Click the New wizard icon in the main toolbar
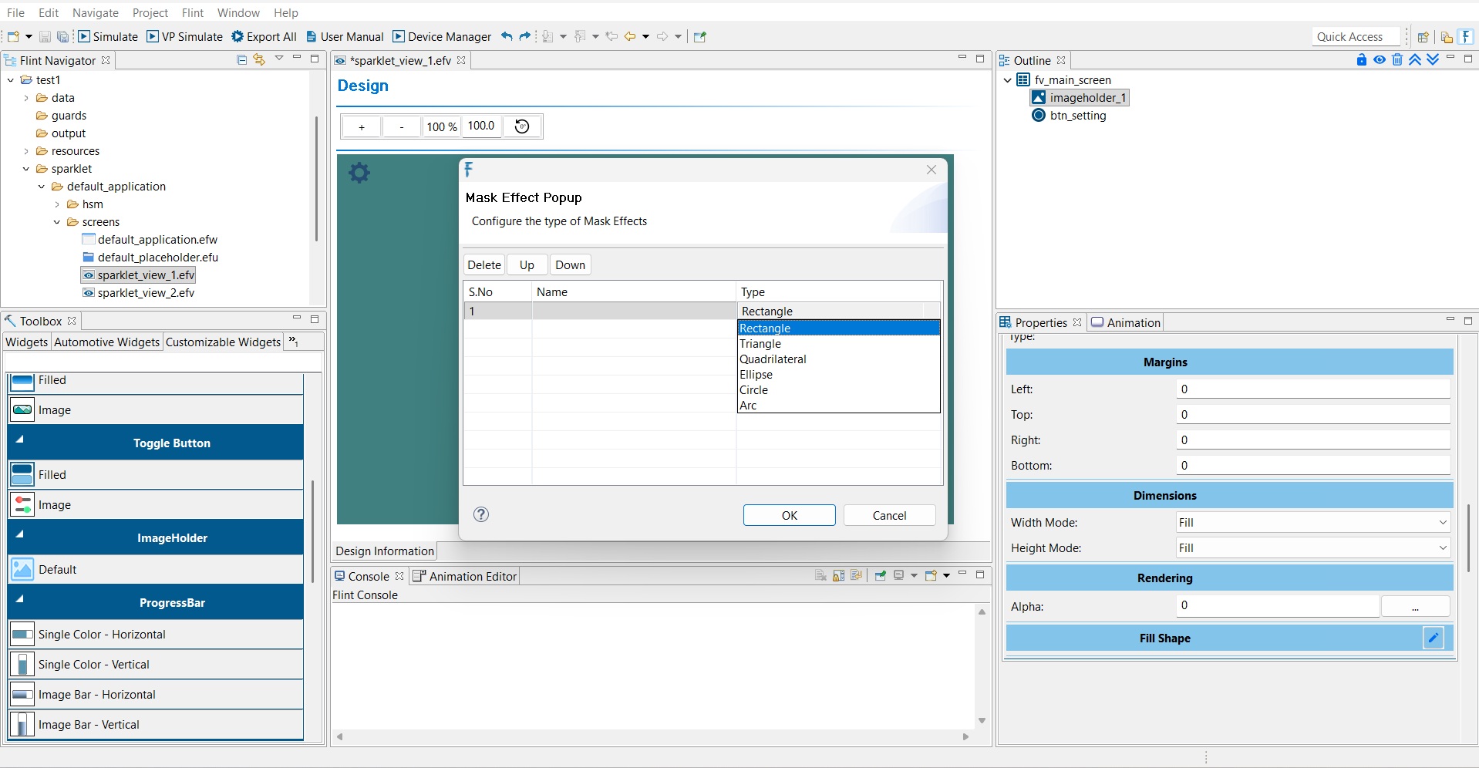The height and width of the screenshot is (768, 1479). 13,36
